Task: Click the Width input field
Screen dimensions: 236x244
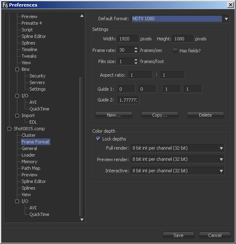Action: [128, 39]
